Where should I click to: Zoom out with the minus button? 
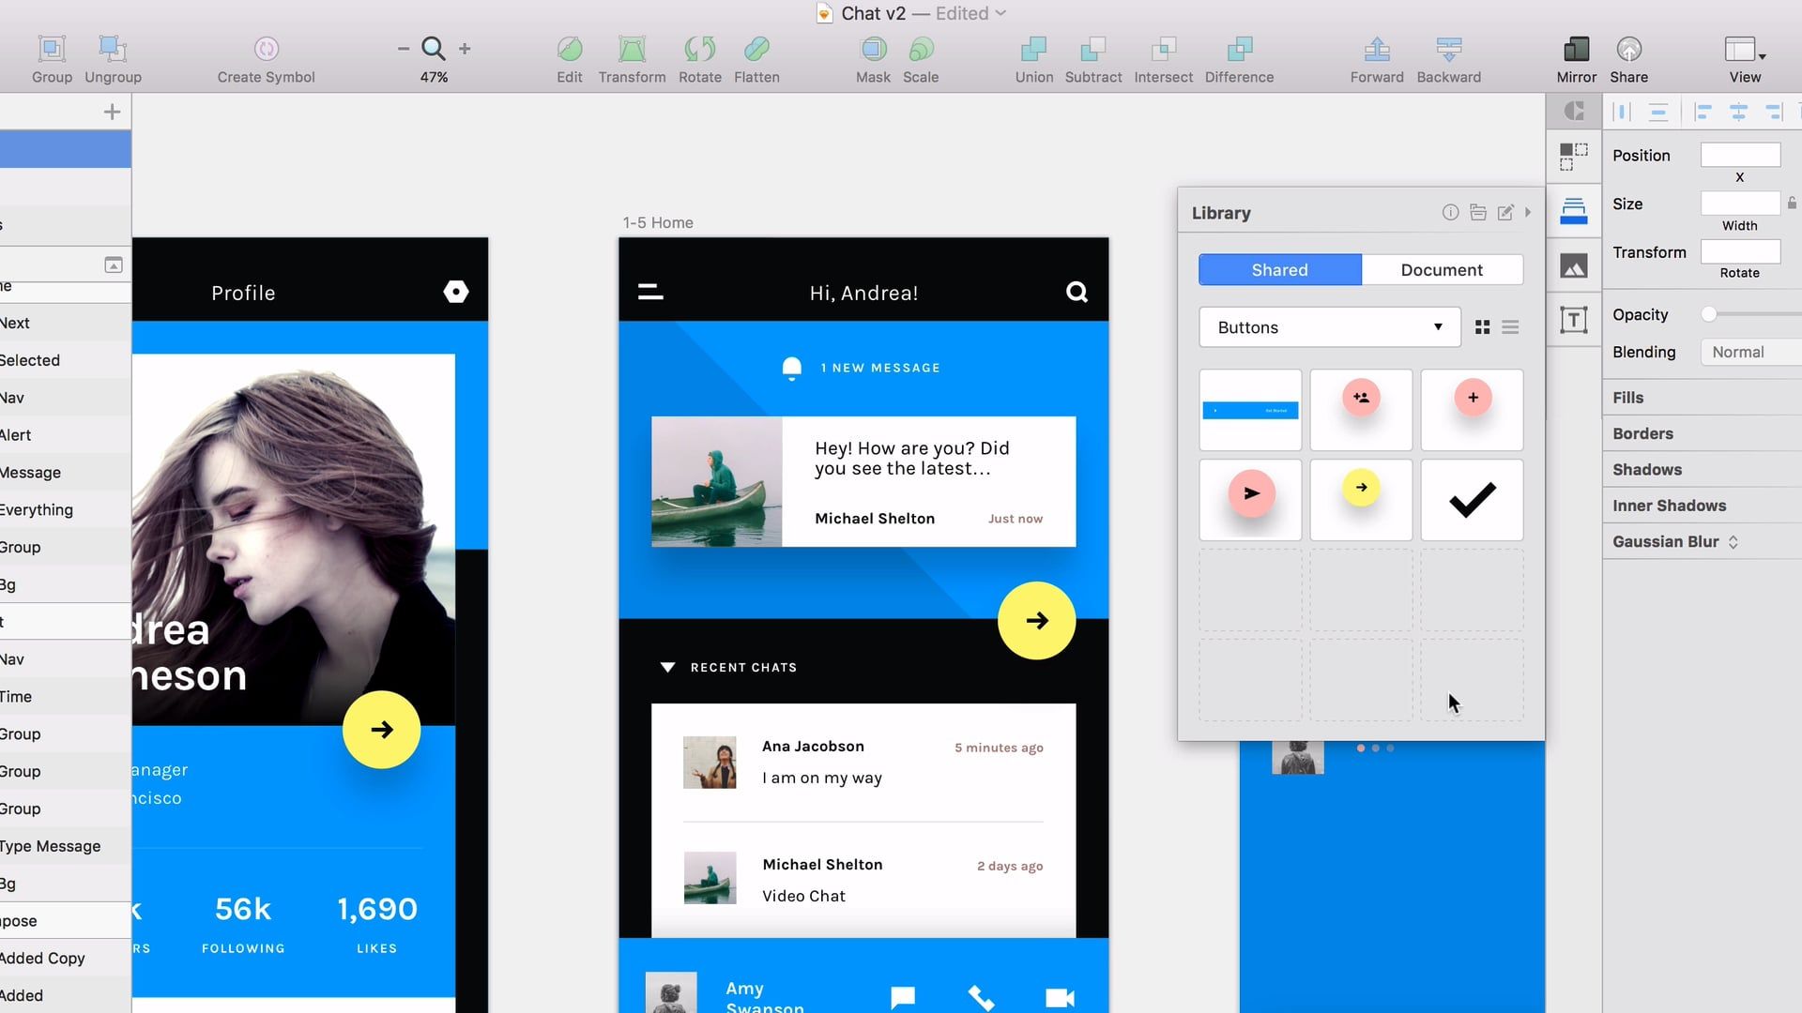tap(404, 49)
